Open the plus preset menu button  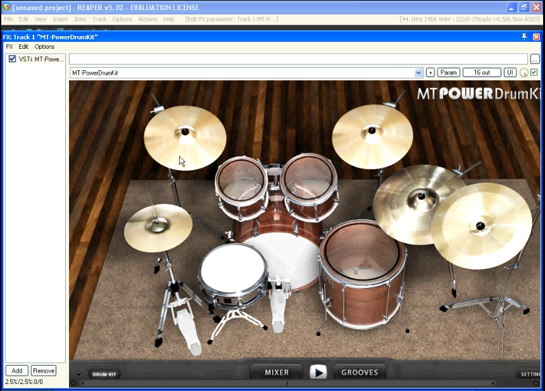[430, 73]
